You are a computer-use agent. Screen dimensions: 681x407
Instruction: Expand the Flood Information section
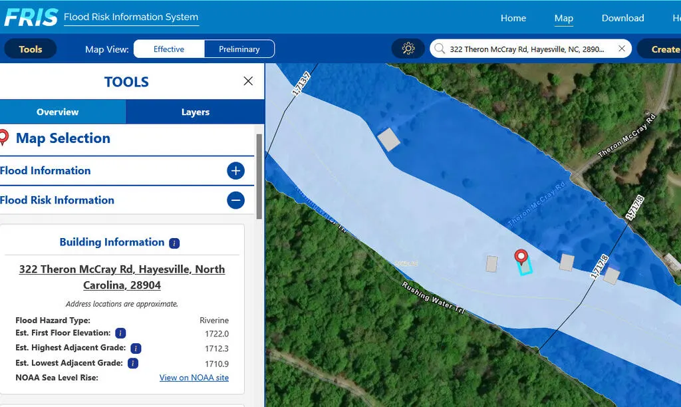(x=235, y=171)
